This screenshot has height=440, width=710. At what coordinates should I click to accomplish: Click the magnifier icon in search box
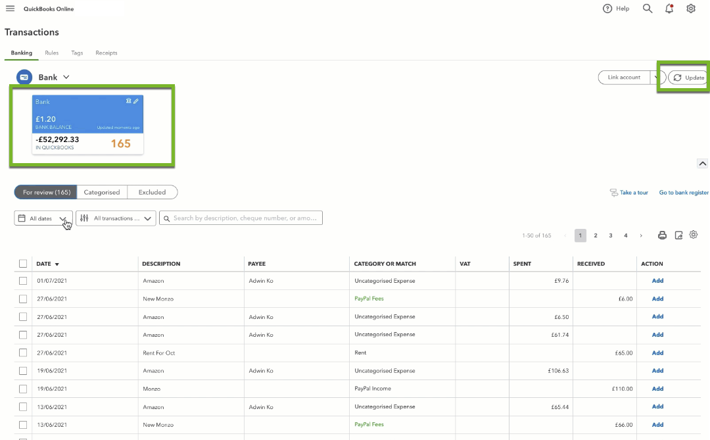(x=166, y=218)
